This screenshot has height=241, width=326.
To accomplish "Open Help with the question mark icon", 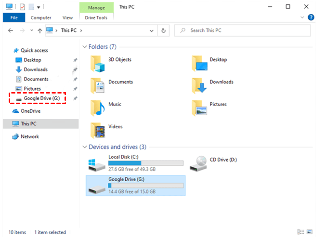I will point(311,17).
